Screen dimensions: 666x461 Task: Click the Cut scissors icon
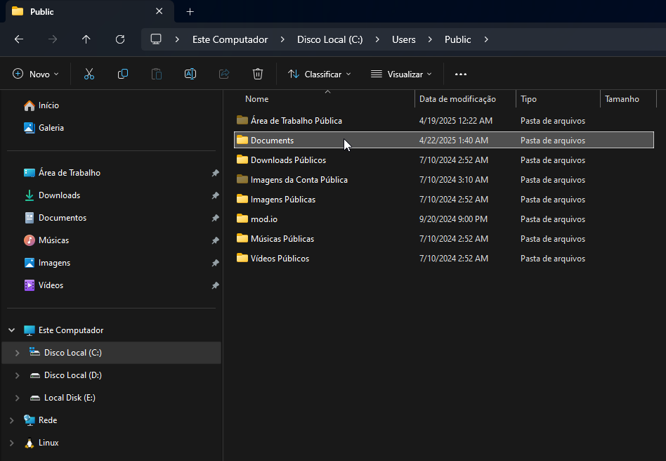coord(89,74)
